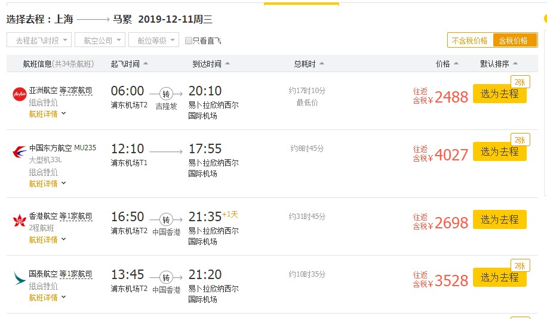Click the Cathay Pacific airline logo

coord(19,278)
